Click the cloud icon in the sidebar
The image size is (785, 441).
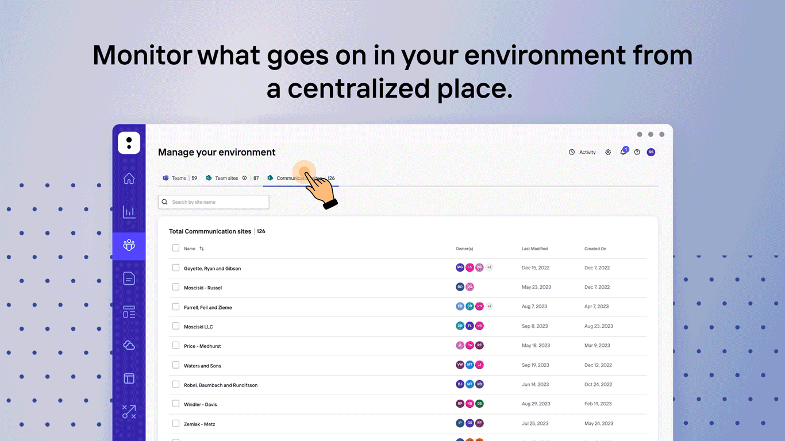(129, 345)
